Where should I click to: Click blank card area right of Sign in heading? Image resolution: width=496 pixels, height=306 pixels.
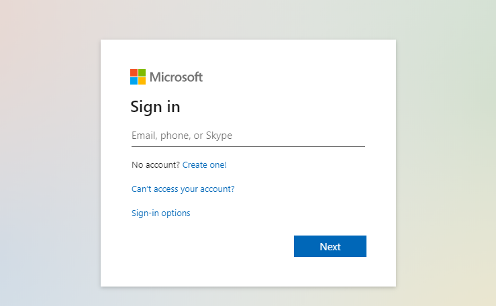coord(282,107)
